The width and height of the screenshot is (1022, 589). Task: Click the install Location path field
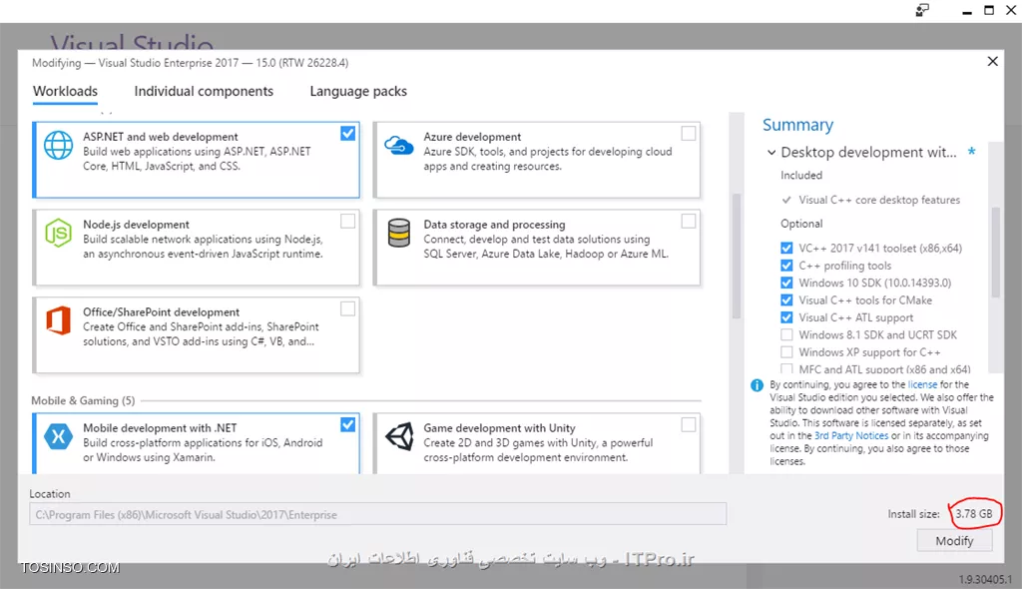coord(377,514)
